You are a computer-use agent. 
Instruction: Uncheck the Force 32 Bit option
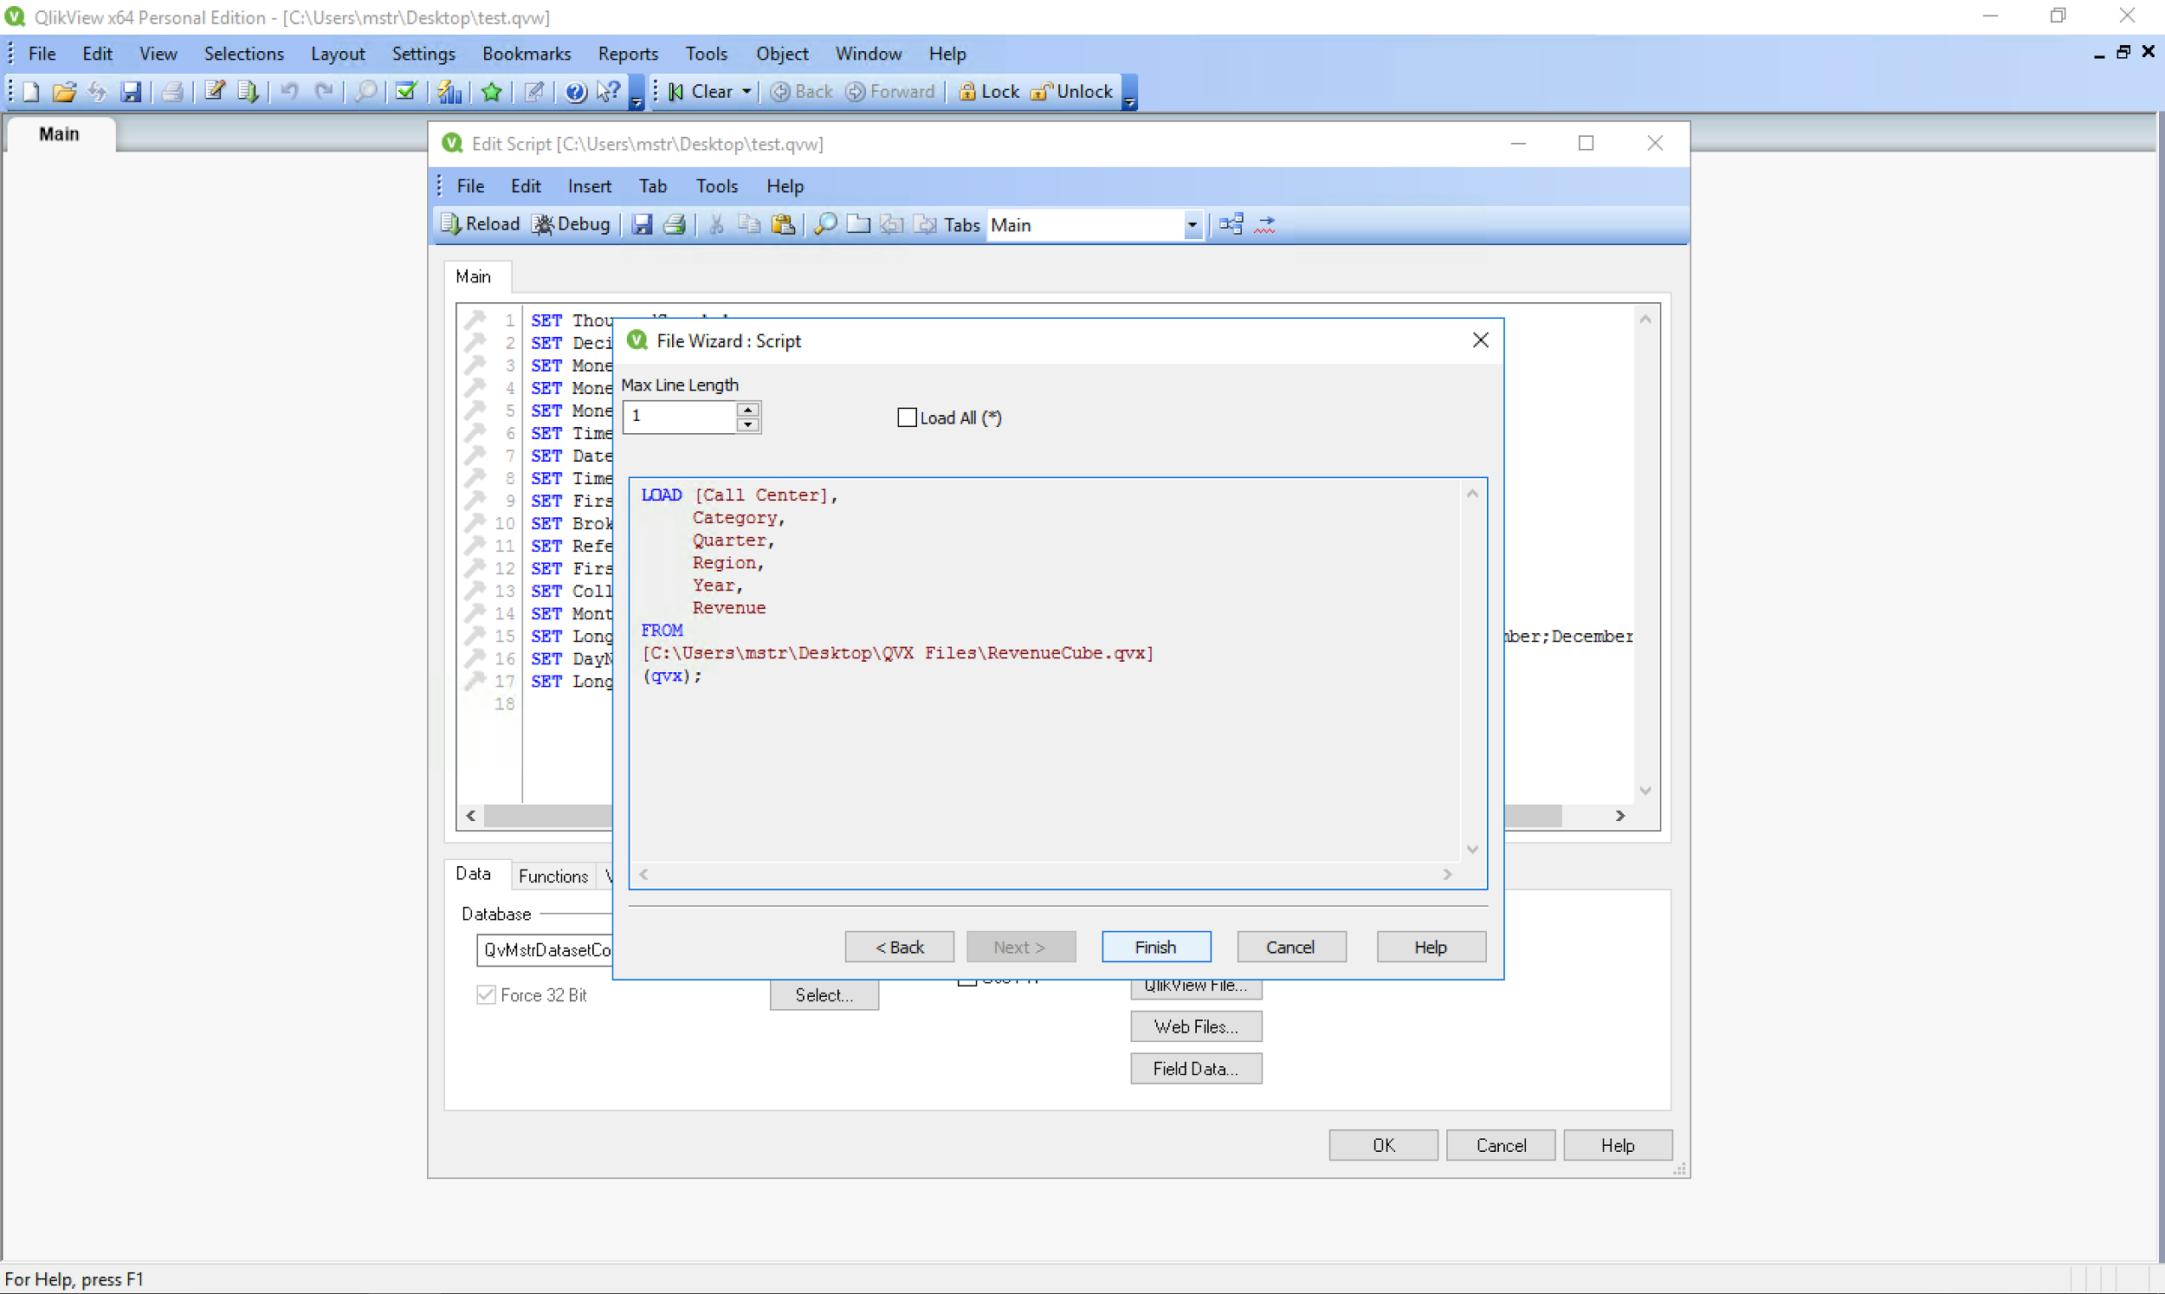(486, 995)
